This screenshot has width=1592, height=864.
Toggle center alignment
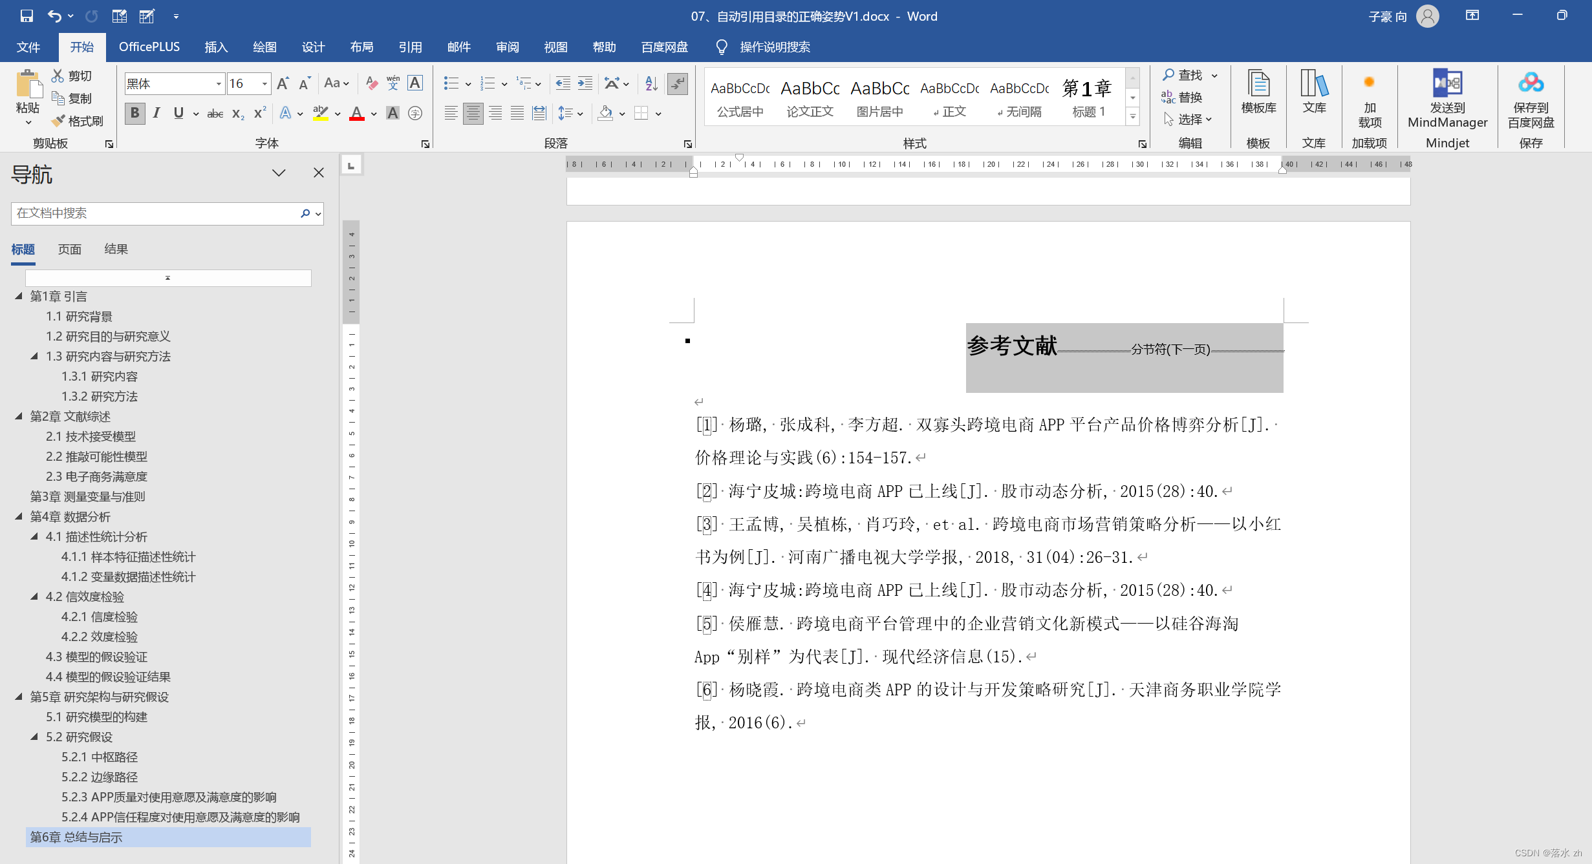[473, 114]
